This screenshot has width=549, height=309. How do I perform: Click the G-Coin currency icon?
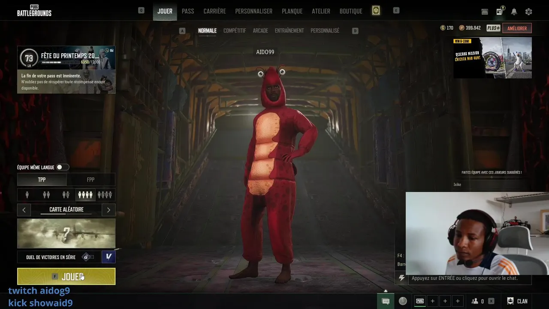click(x=443, y=28)
